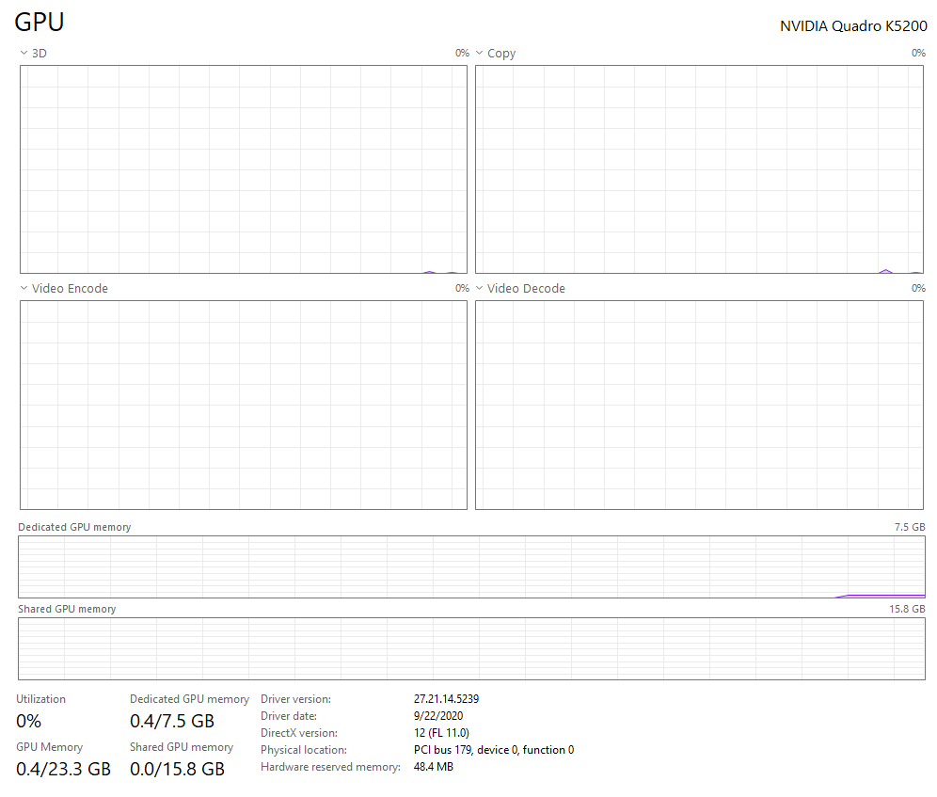
Task: Click the Video Encode graph panel
Action: coord(243,405)
